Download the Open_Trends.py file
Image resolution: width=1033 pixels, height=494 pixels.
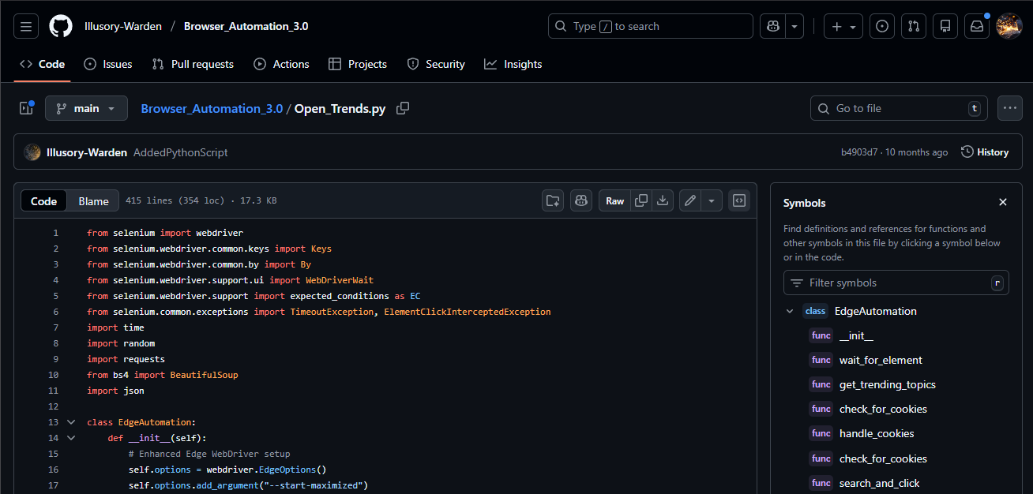click(x=663, y=200)
